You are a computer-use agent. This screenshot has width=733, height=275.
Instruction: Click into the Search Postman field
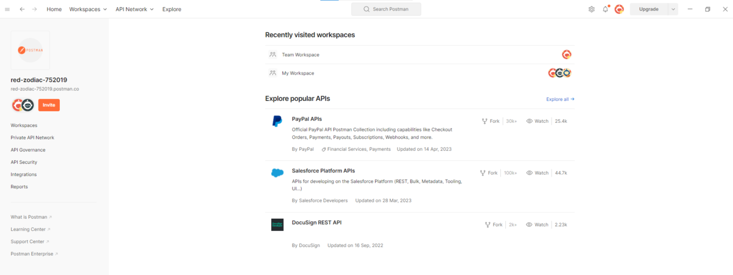386,9
